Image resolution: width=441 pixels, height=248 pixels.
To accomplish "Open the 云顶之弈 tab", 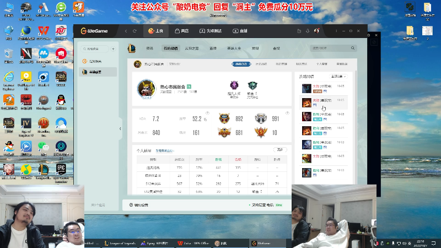I will pyautogui.click(x=192, y=48).
